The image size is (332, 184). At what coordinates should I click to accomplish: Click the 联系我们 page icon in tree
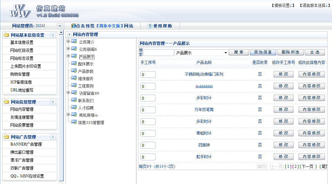(x=74, y=101)
